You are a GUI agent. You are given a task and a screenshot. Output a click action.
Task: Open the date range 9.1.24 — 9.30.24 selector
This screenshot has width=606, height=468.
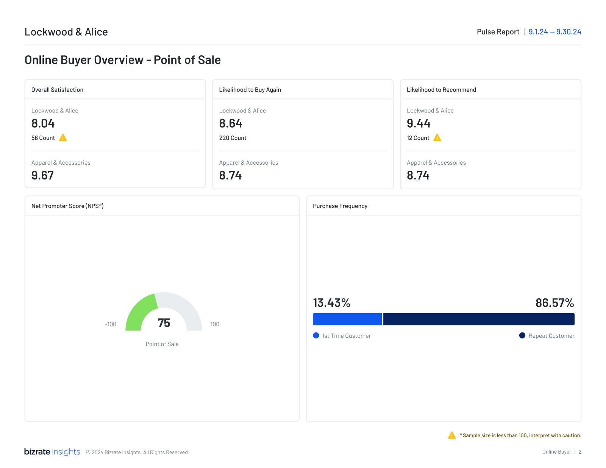[x=555, y=32]
